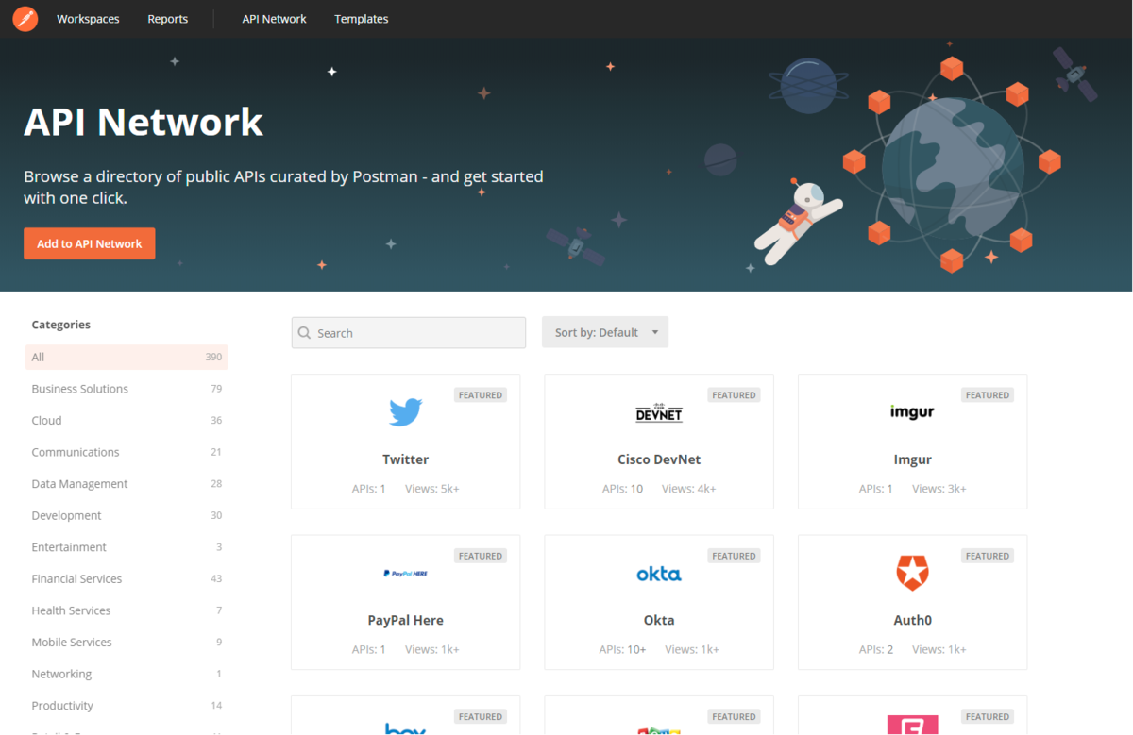The height and width of the screenshot is (735, 1133).
Task: Open the Auth0 card title
Action: 912,620
